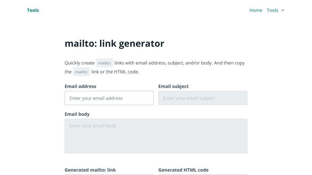Image resolution: width=312 pixels, height=175 pixels.
Task: Go to the Home page link
Action: tap(256, 10)
